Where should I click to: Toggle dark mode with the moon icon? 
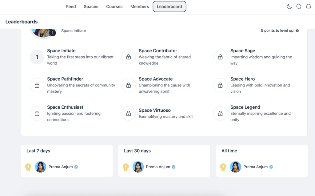[x=289, y=6]
